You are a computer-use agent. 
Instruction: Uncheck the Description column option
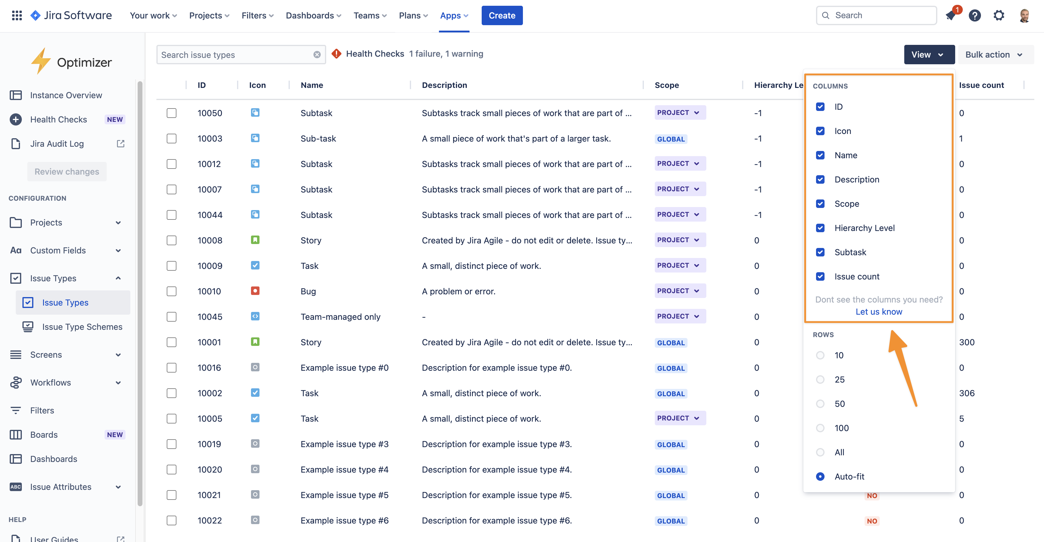(821, 179)
